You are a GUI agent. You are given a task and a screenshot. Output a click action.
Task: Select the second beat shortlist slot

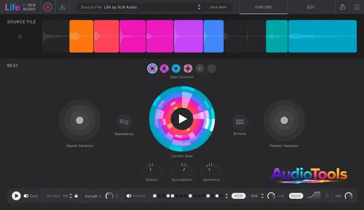pos(164,69)
